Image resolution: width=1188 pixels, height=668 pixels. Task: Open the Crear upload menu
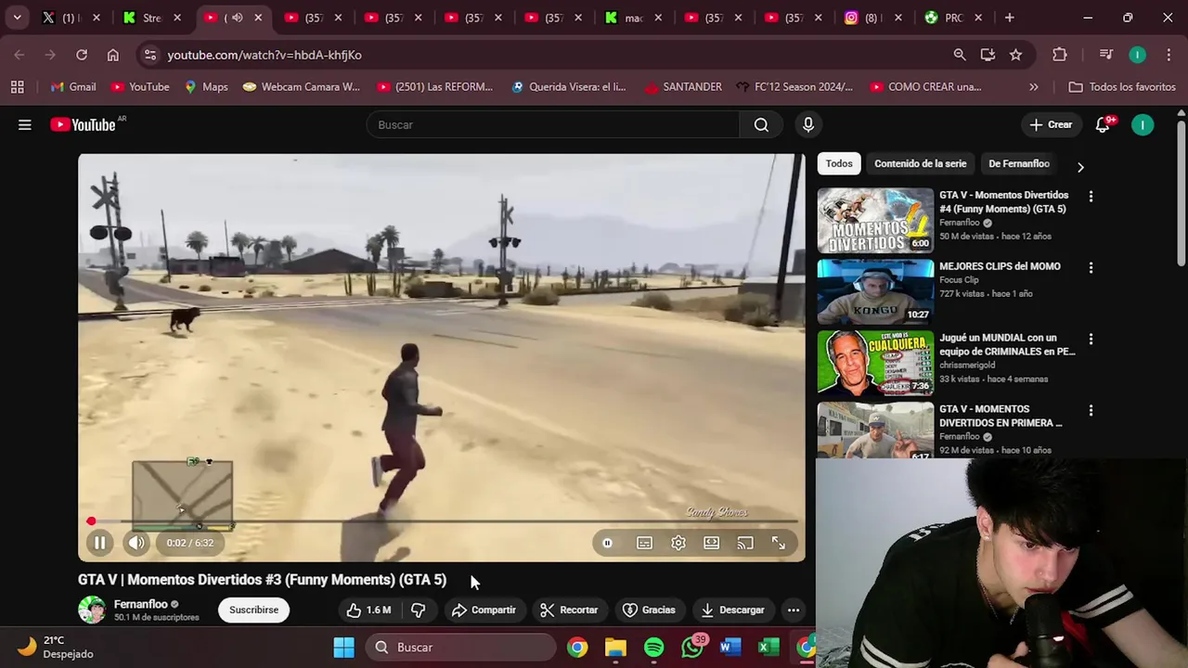(1051, 124)
